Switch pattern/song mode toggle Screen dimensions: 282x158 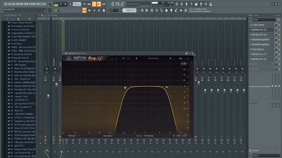click(x=56, y=4)
